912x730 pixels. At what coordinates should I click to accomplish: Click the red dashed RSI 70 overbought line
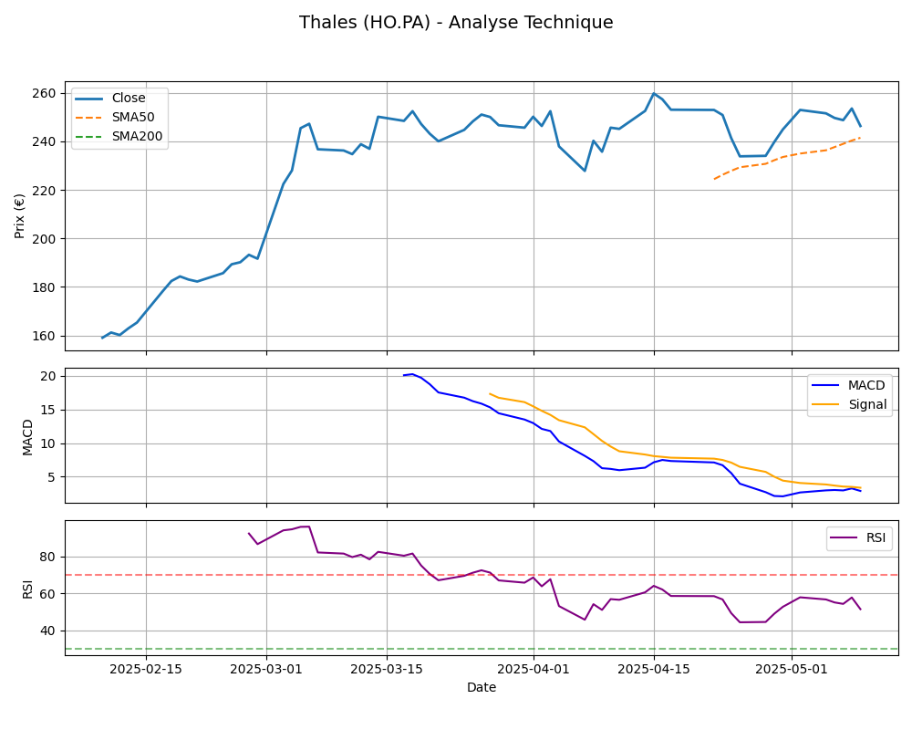point(482,575)
